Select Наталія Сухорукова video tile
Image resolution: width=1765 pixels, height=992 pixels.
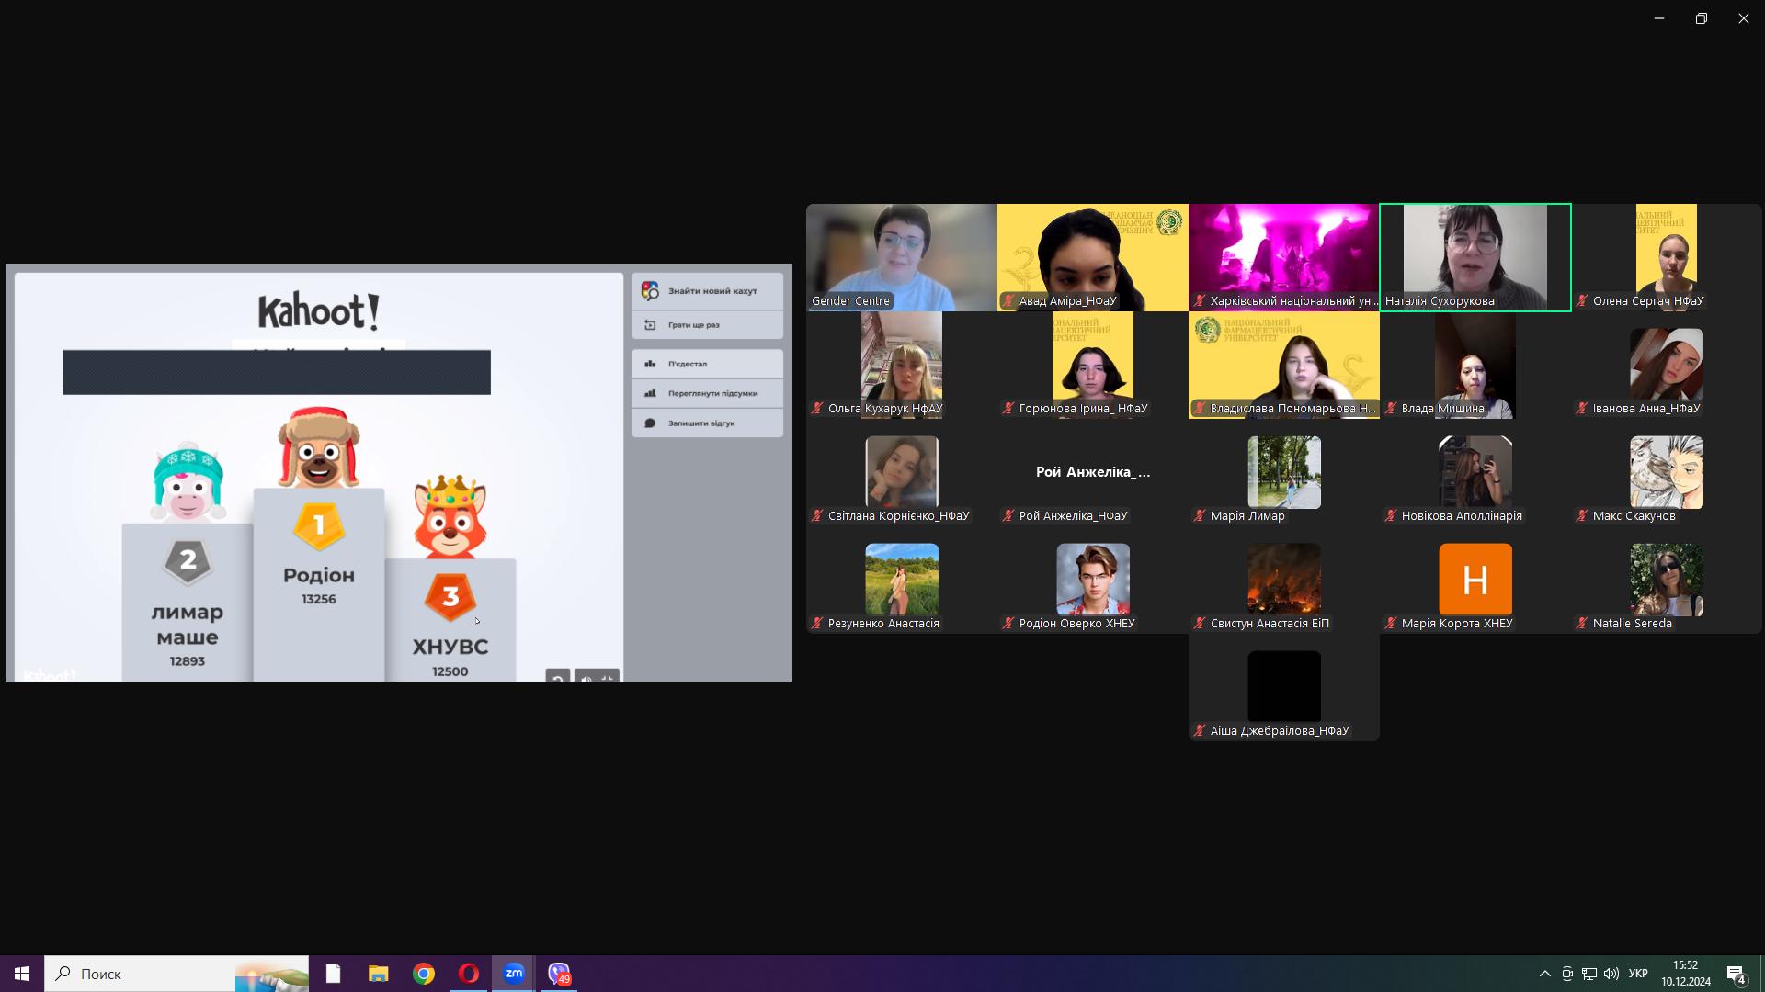click(1475, 257)
